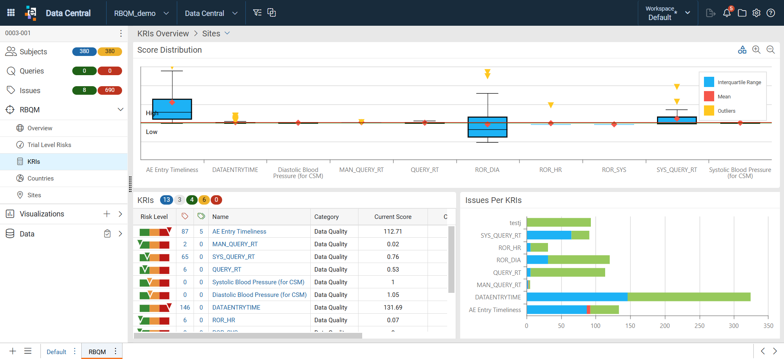Open the 0003-001 options kebab menu
This screenshot has height=359, width=784.
tap(121, 33)
